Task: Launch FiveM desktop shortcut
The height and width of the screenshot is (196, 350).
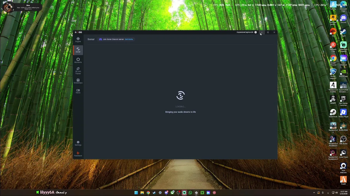Action: click(x=343, y=180)
